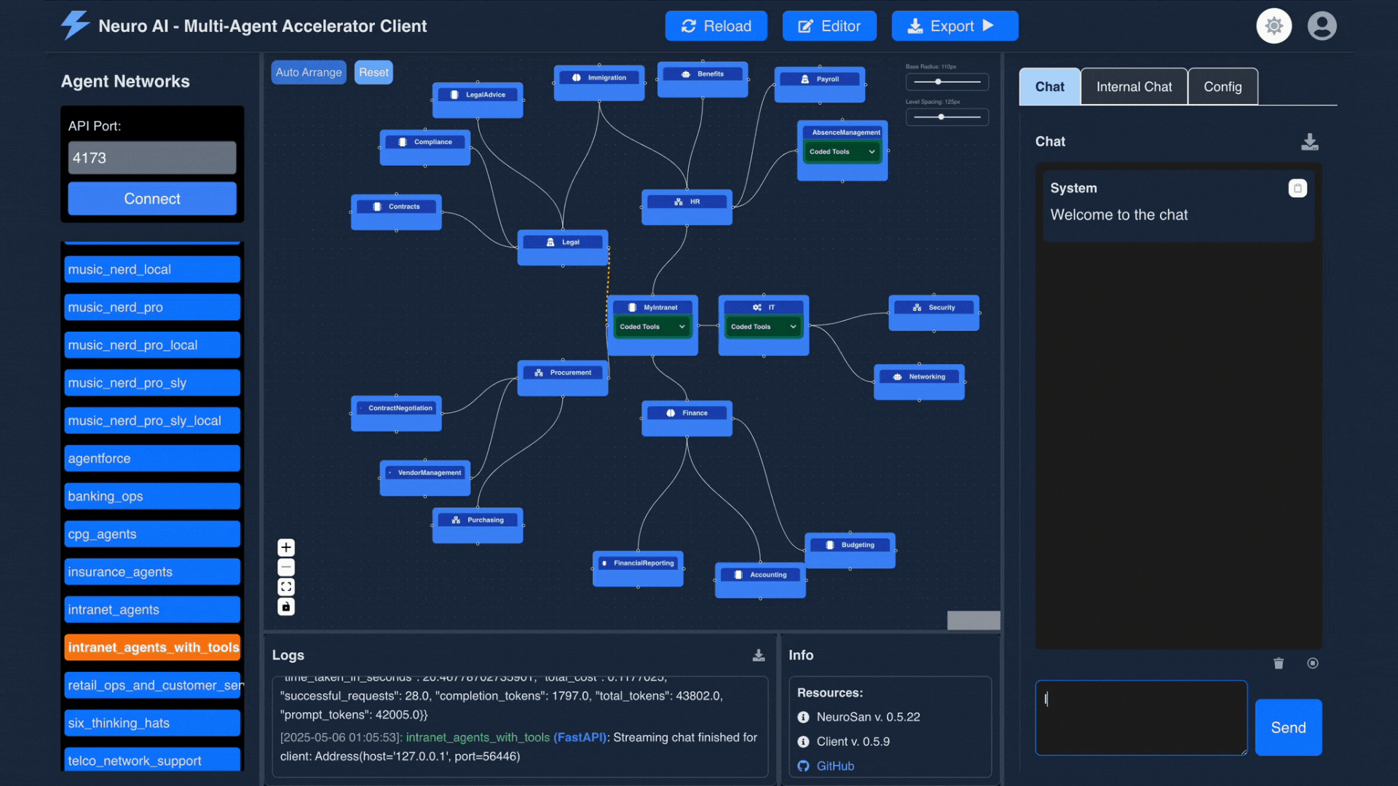Toggle the light/dark theme sun button
This screenshot has height=786, width=1398.
(x=1274, y=26)
